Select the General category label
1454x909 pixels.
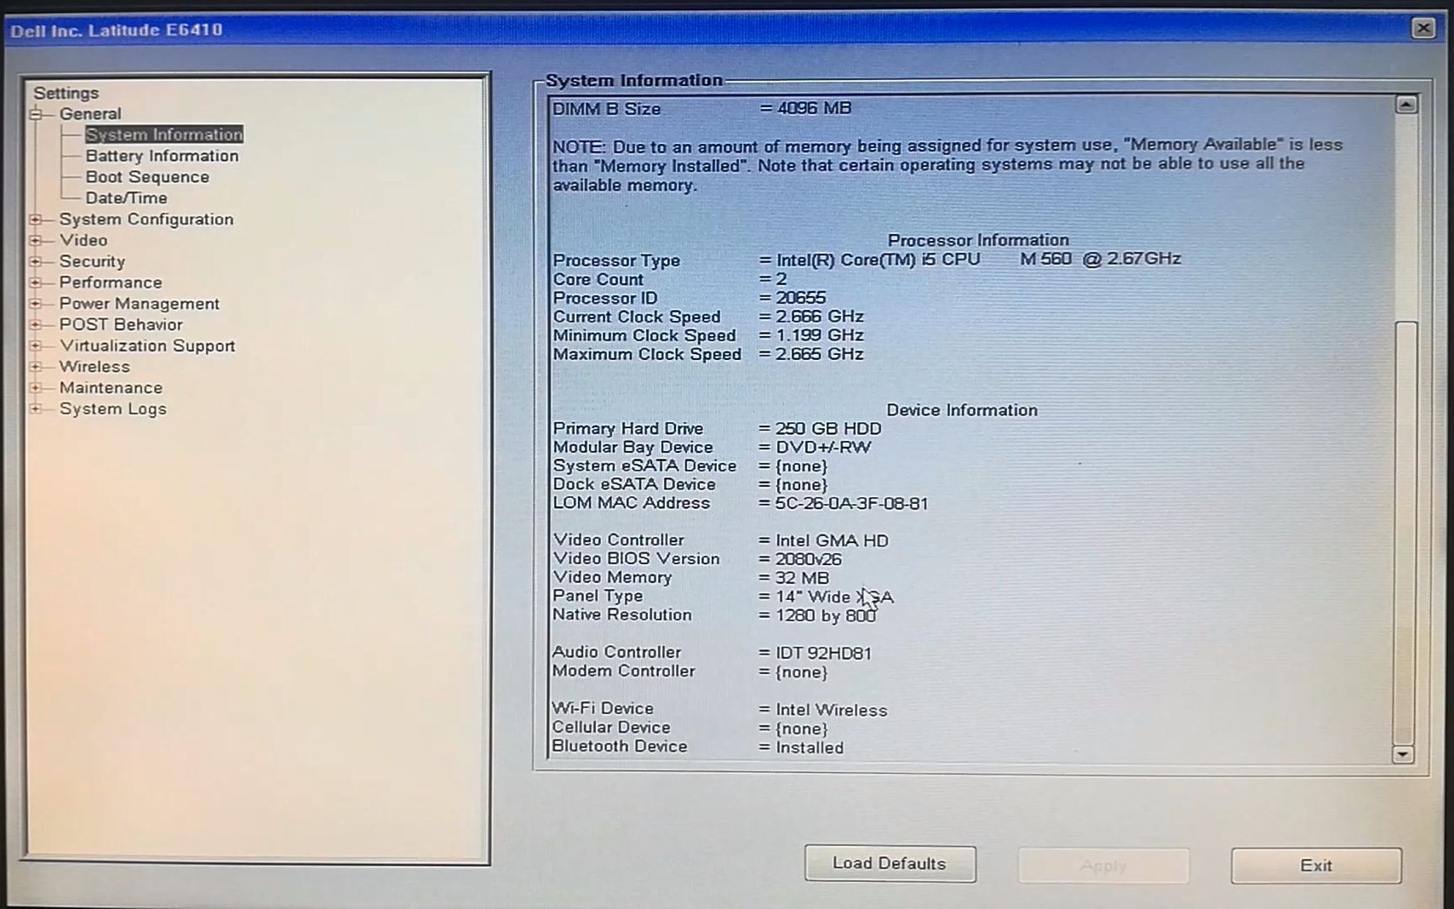90,114
